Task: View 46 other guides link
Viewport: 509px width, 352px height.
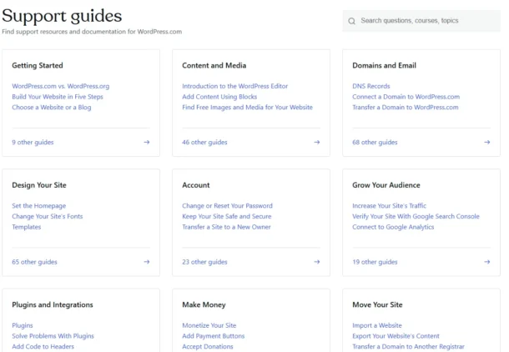Action: tap(204, 142)
